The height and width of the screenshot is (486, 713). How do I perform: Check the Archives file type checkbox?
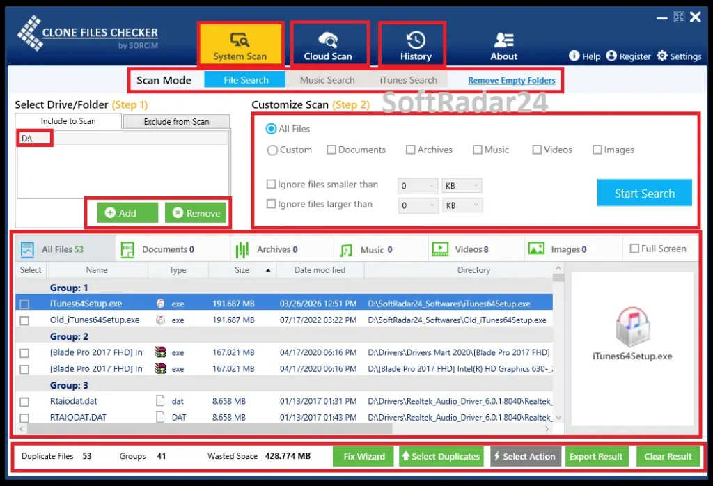coord(410,150)
